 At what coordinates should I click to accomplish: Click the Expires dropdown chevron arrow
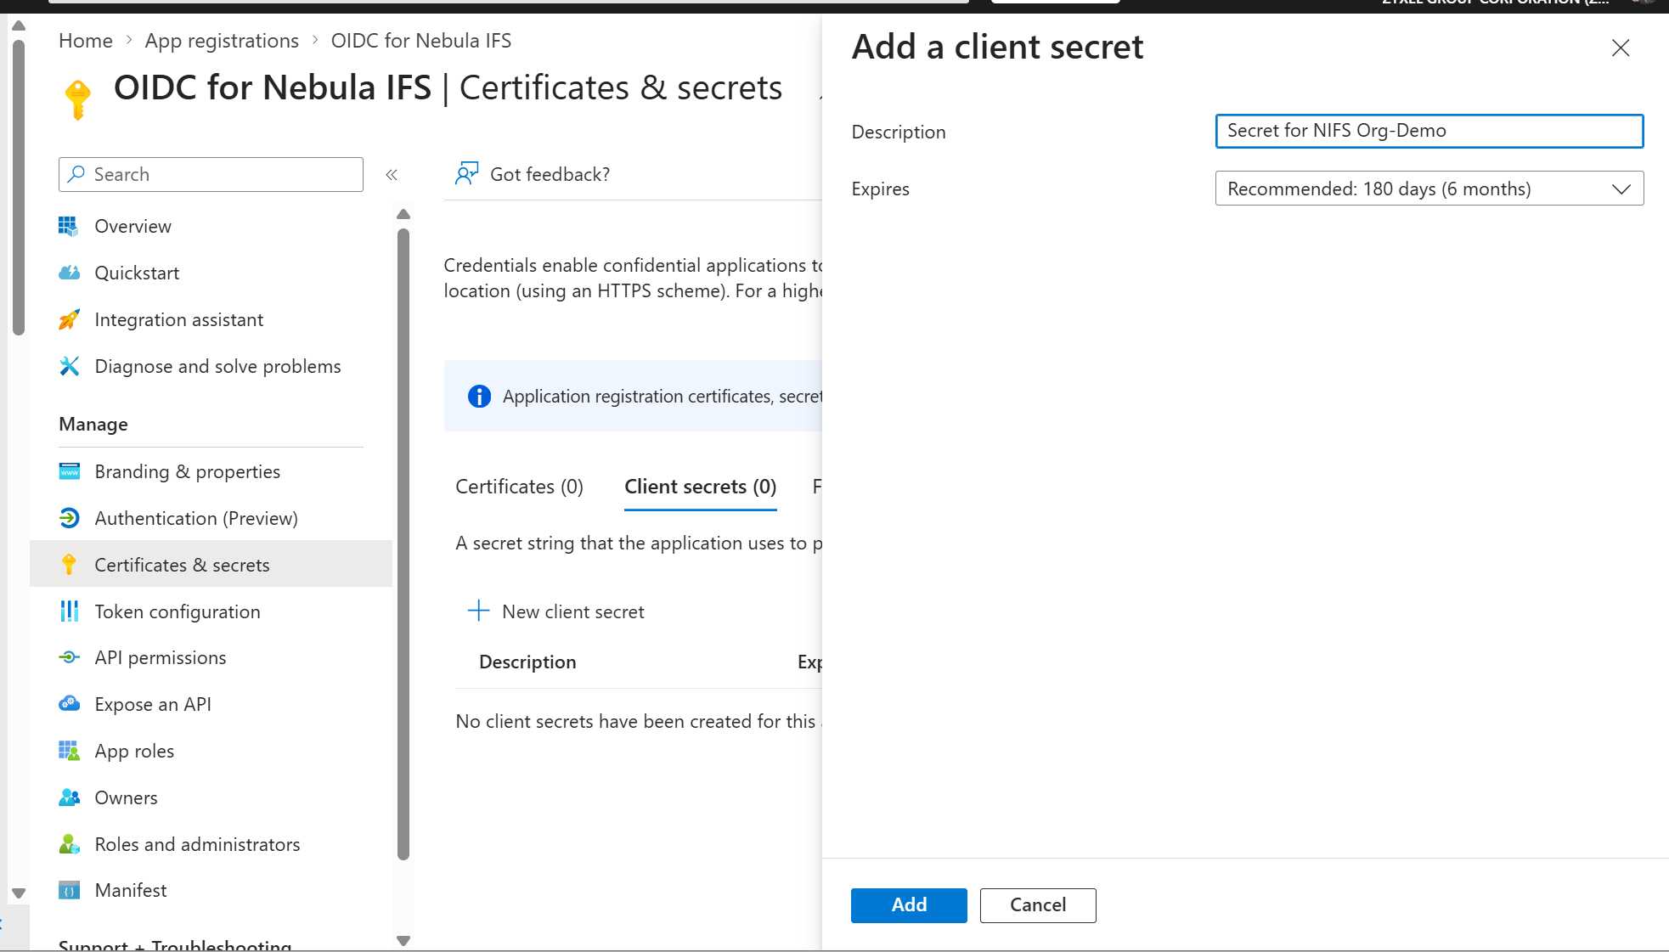(1621, 189)
